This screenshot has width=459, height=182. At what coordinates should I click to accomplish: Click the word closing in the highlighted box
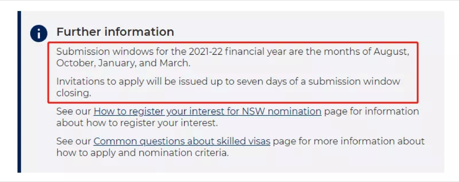[x=74, y=93]
